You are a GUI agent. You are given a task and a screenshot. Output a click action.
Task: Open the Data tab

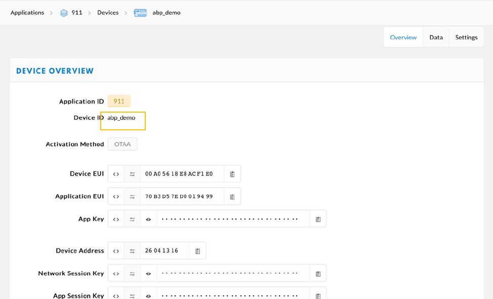(x=436, y=37)
